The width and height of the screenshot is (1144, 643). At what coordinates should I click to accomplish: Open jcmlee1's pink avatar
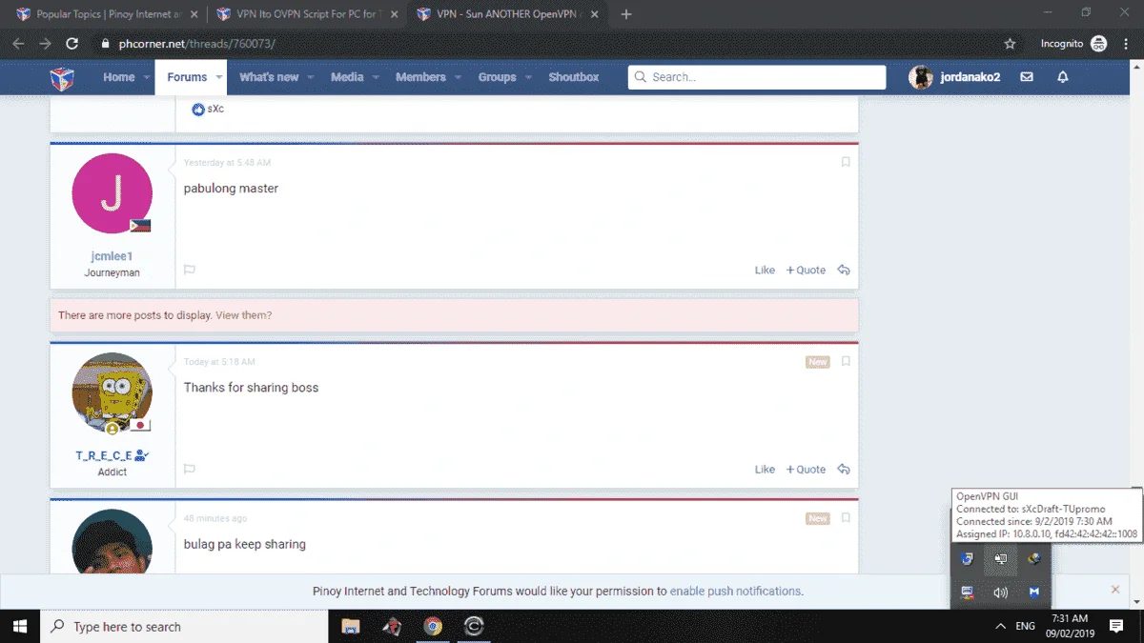click(x=112, y=193)
